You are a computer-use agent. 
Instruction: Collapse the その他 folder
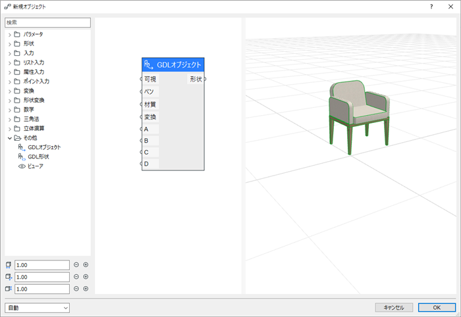(10, 138)
